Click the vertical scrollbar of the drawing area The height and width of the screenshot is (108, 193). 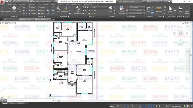[x=191, y=61]
